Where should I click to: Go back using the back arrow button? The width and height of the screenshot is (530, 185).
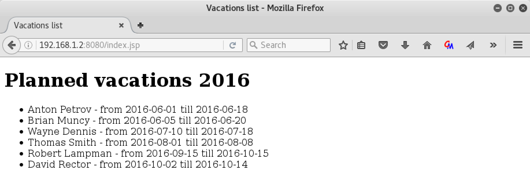(12, 45)
